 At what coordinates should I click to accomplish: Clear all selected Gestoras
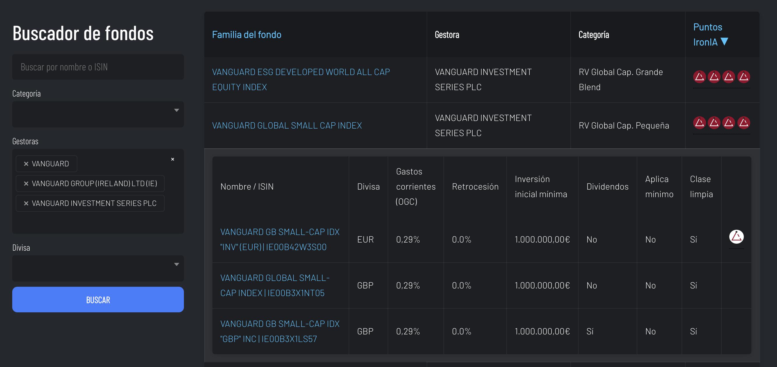(173, 159)
